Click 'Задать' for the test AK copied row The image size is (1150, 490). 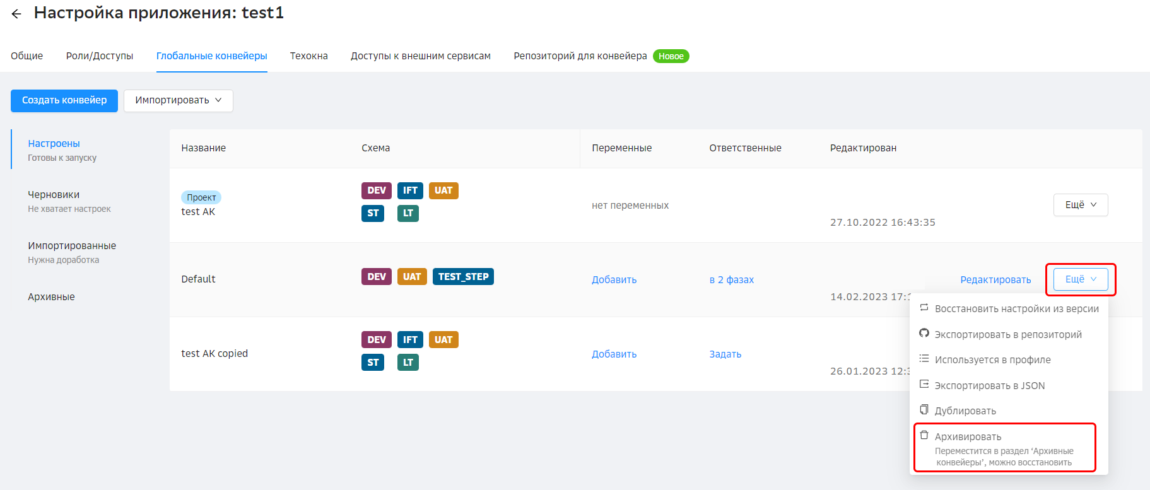(x=725, y=354)
